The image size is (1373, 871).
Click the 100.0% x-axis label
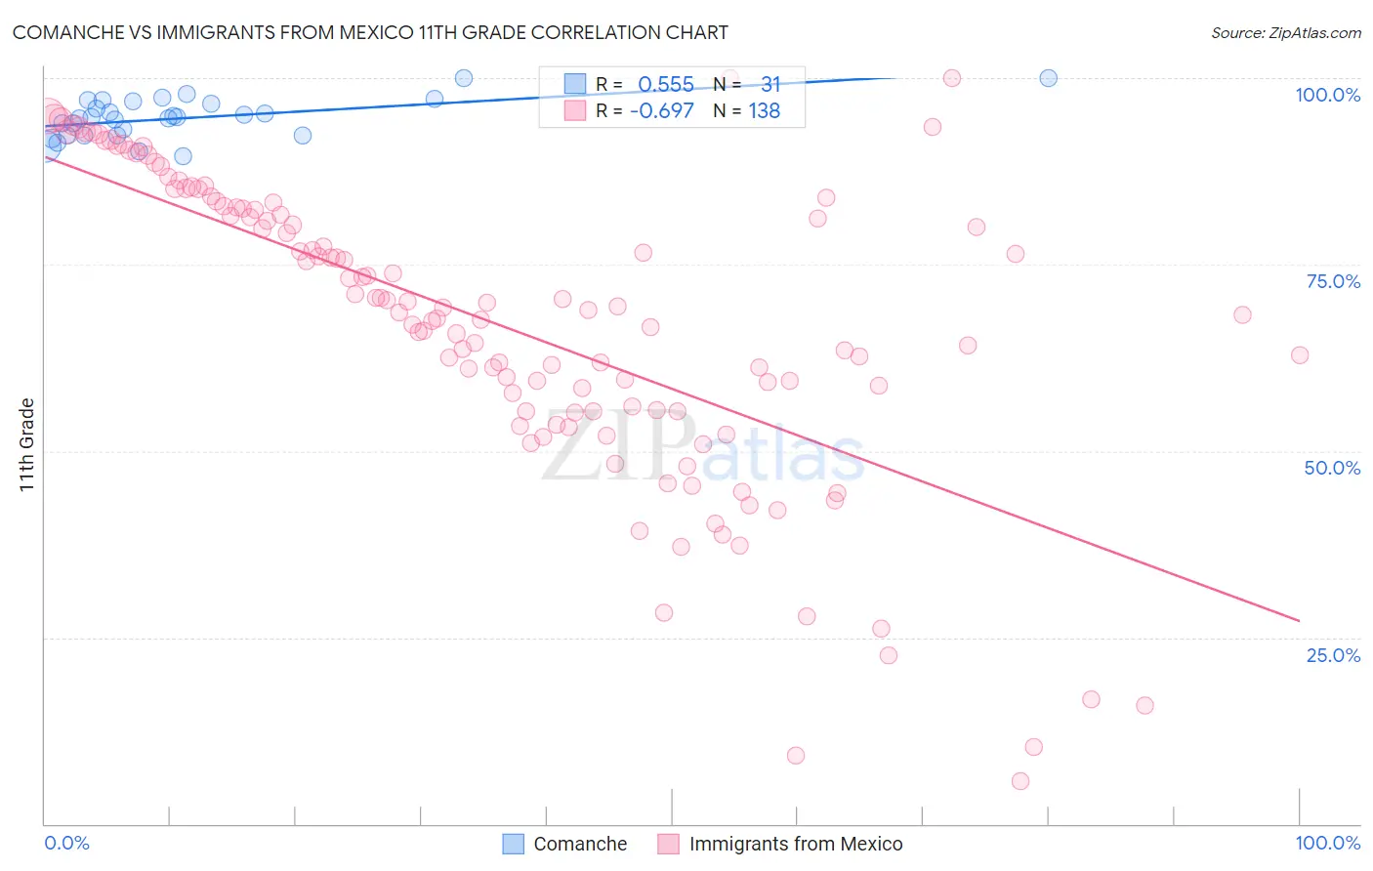pyautogui.click(x=1328, y=843)
